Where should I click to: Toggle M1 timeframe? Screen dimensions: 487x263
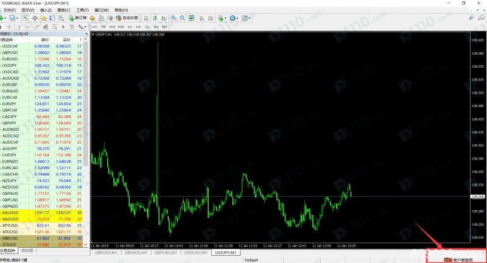point(94,27)
